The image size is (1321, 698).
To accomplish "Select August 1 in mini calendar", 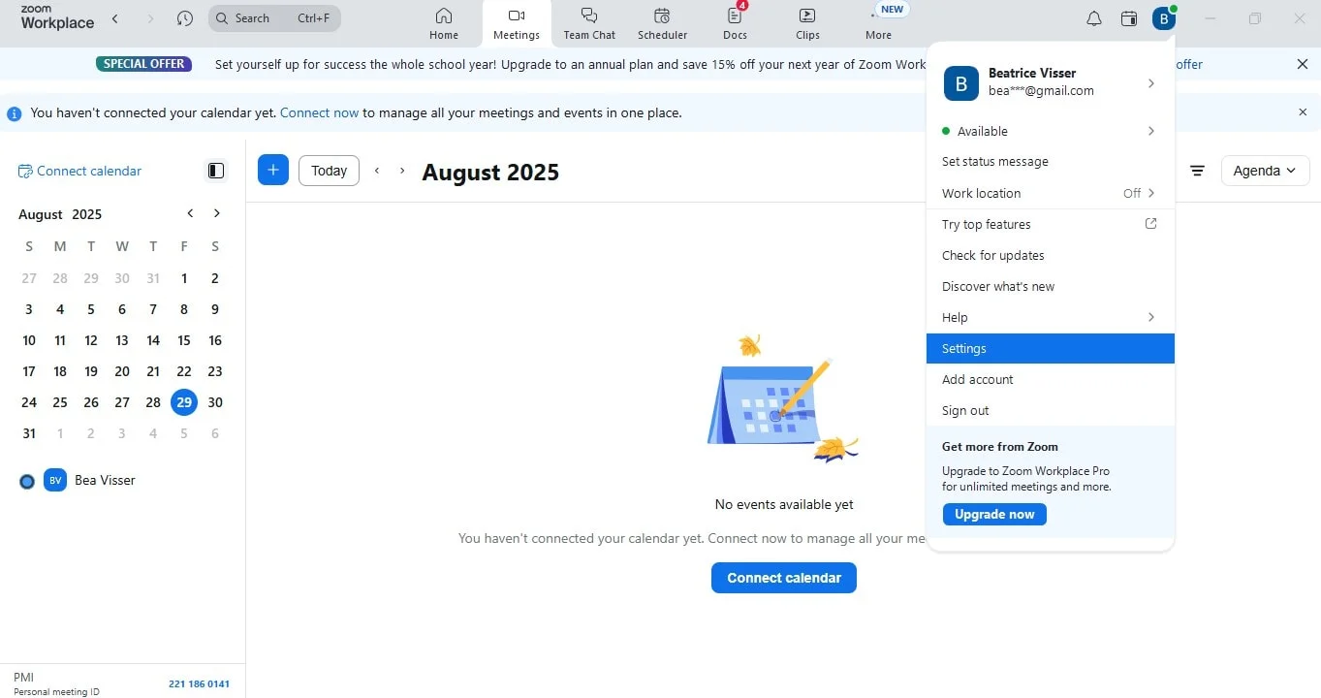I will coord(184,278).
